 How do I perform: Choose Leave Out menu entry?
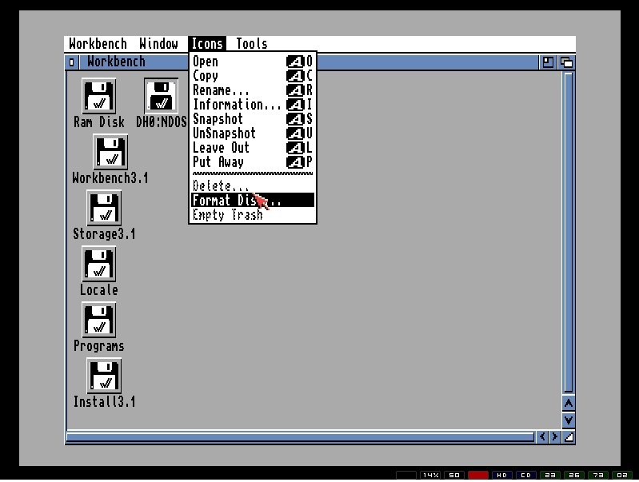(253, 148)
